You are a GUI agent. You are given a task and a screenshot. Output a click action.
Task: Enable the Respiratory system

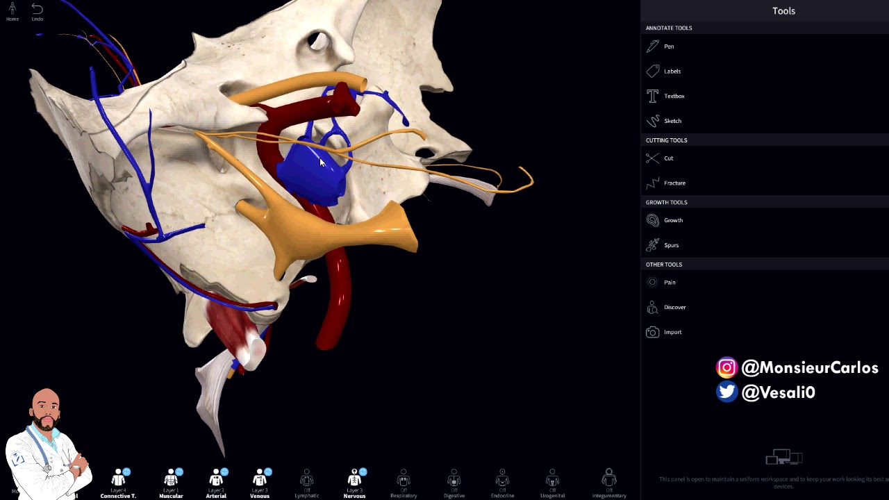(x=404, y=483)
